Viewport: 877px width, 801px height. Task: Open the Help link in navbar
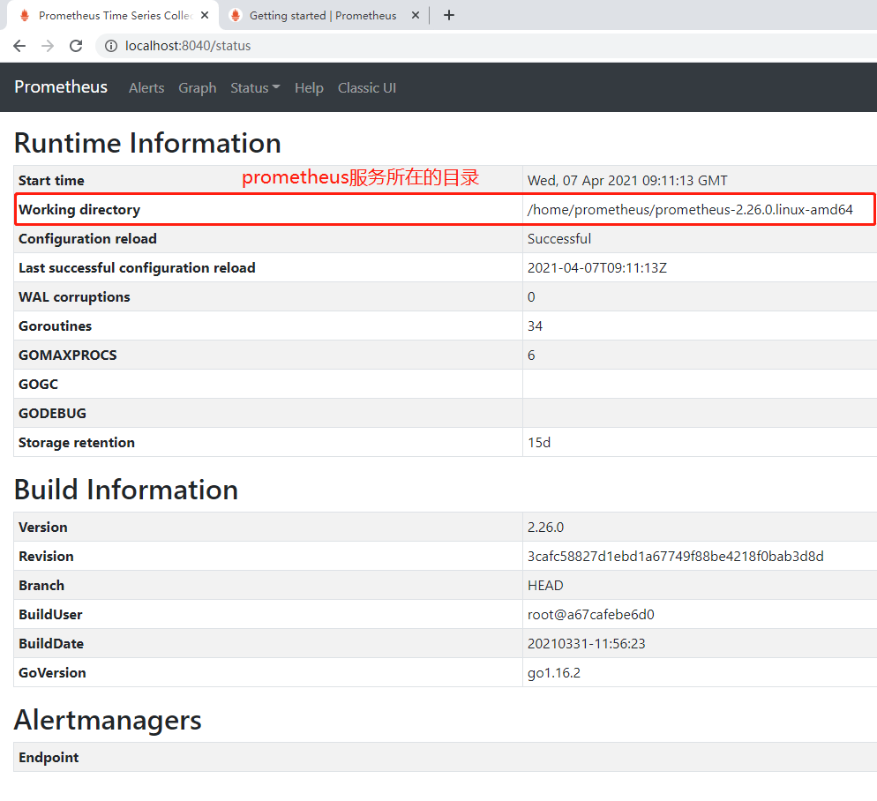309,88
